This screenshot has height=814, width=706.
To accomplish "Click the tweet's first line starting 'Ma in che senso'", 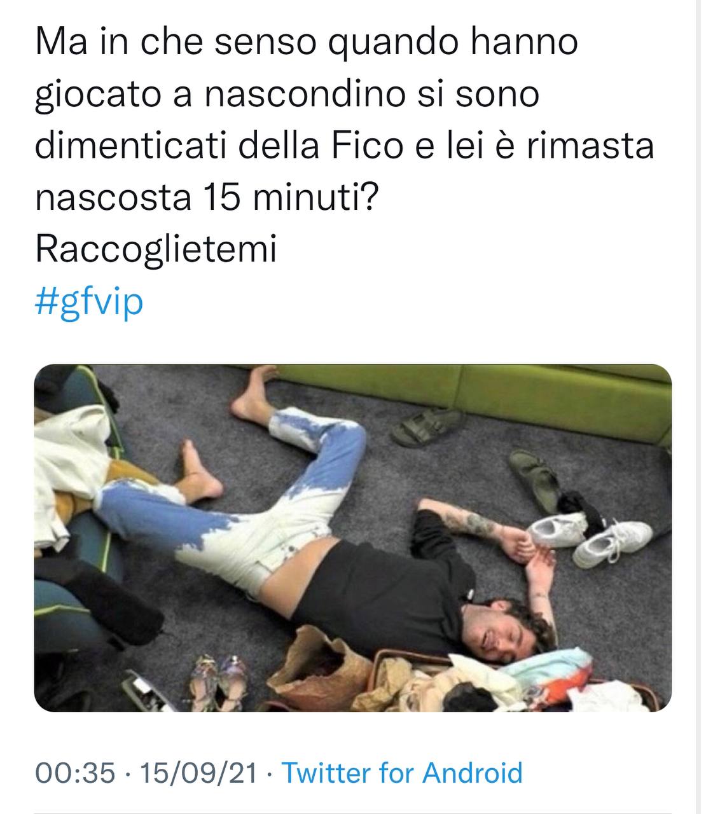I will (307, 43).
